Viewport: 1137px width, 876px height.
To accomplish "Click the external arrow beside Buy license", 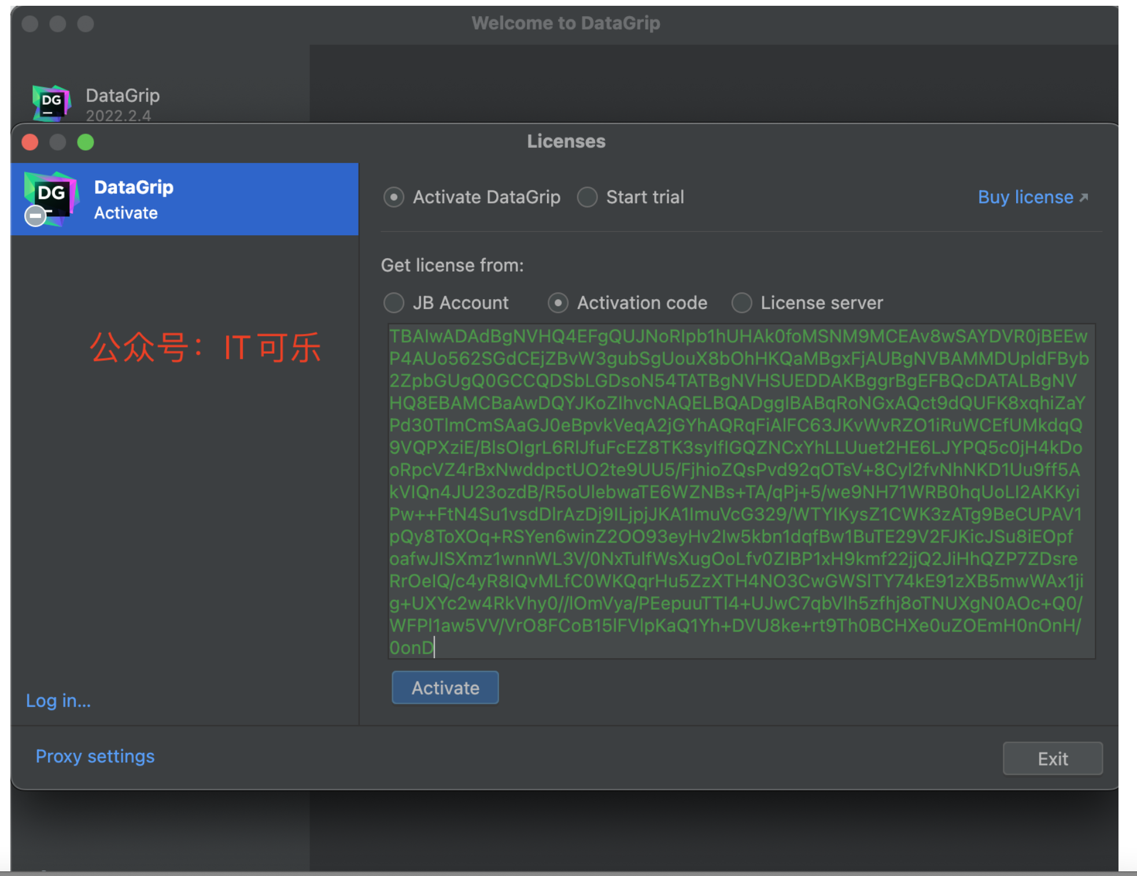I will [x=1084, y=198].
